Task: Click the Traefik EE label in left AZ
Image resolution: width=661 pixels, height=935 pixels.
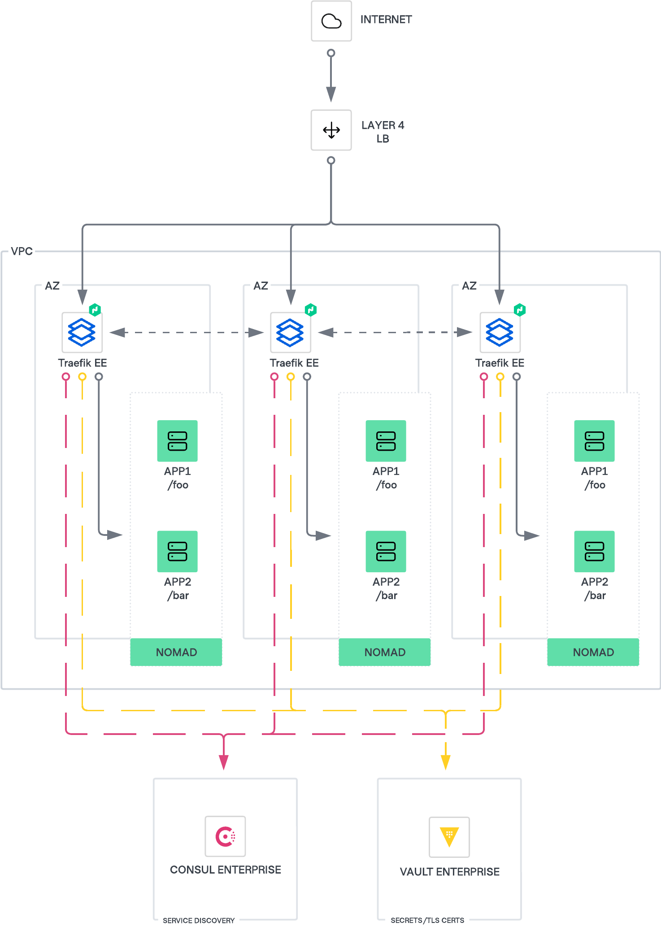Action: click(x=83, y=363)
